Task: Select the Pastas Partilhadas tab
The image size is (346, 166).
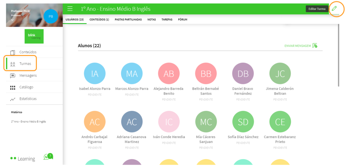Action: [x=128, y=20]
